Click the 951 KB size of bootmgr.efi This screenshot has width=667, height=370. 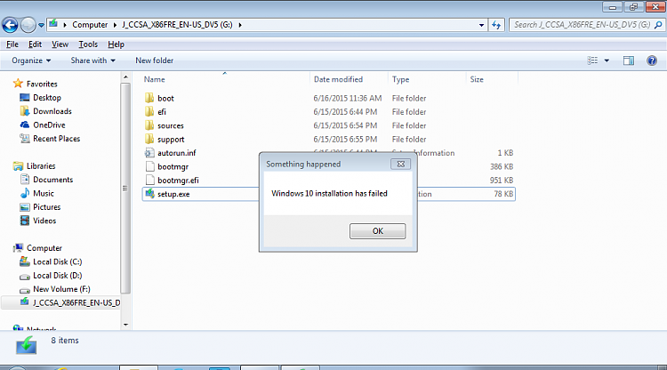pos(501,180)
